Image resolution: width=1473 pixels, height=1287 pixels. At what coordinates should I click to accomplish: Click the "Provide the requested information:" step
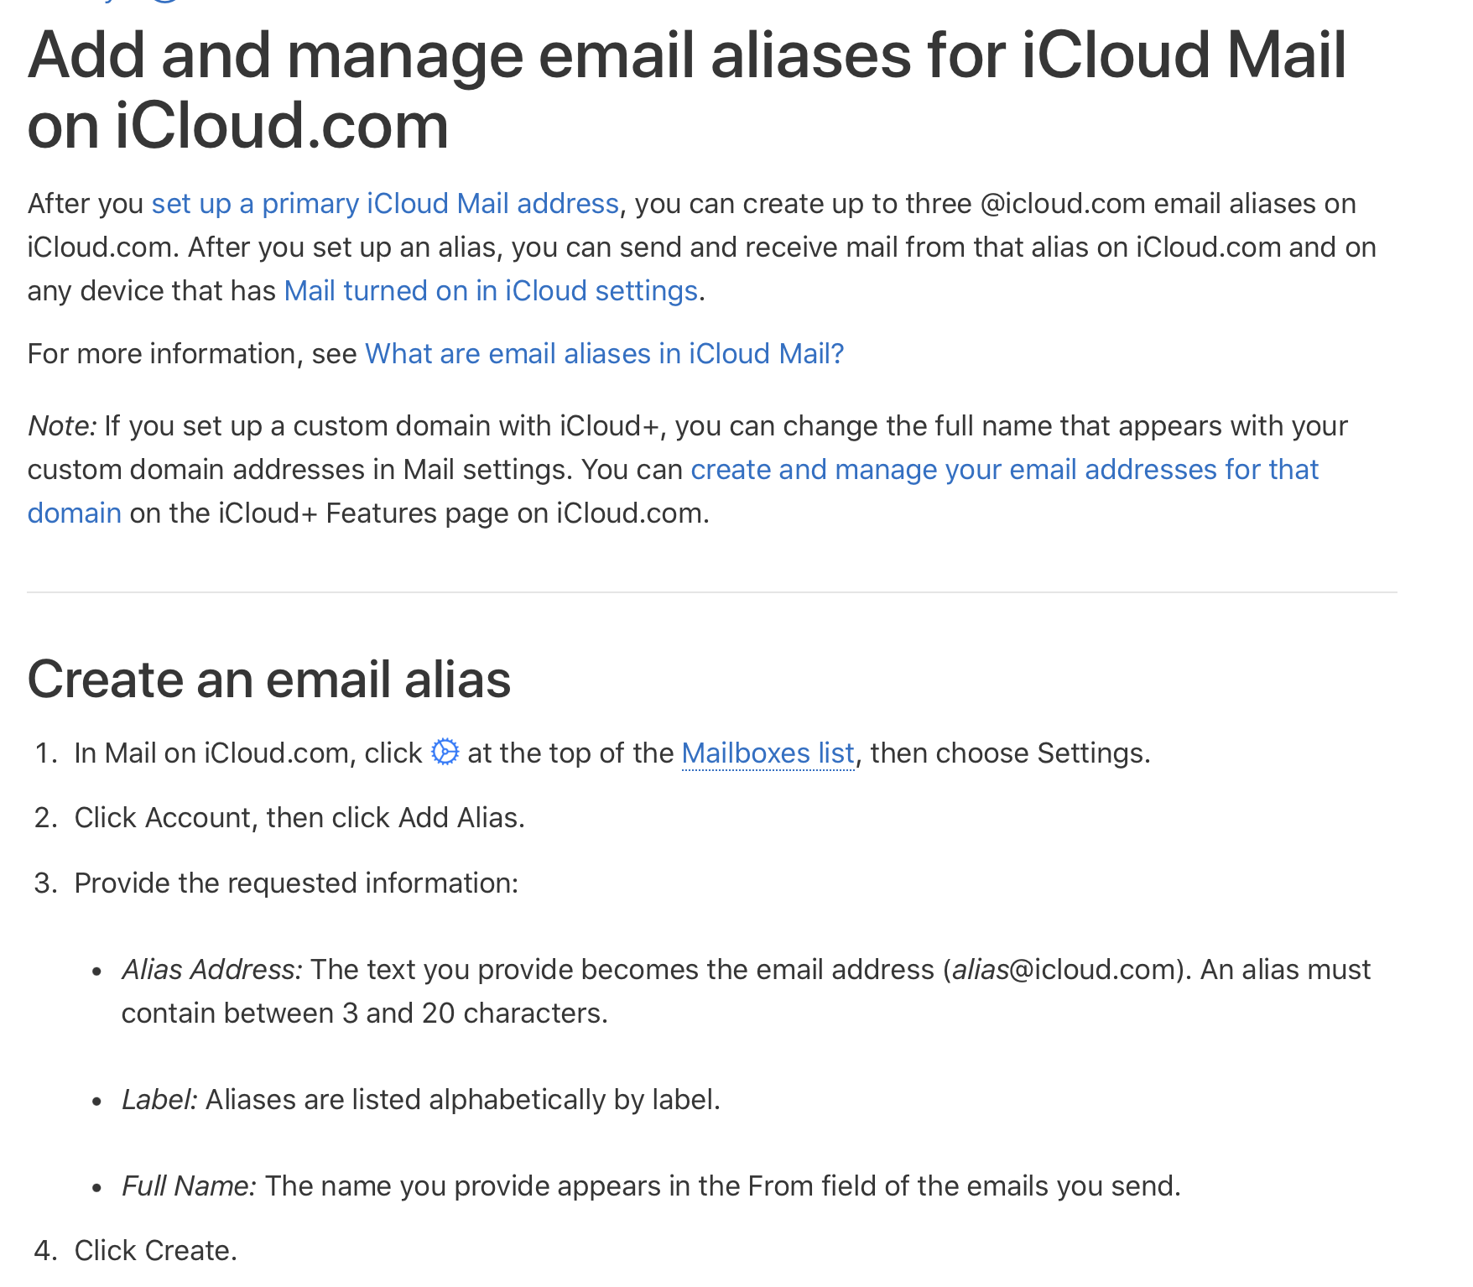click(x=296, y=883)
